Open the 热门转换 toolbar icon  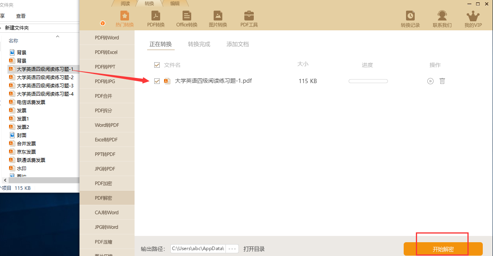tap(124, 16)
